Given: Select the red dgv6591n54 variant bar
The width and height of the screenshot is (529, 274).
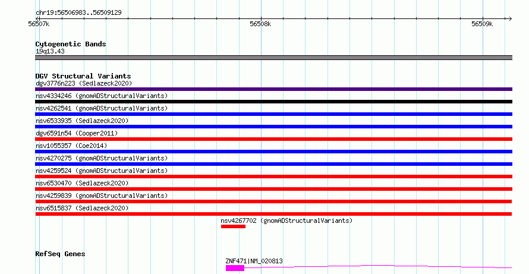Looking at the screenshot, I should [x=273, y=139].
